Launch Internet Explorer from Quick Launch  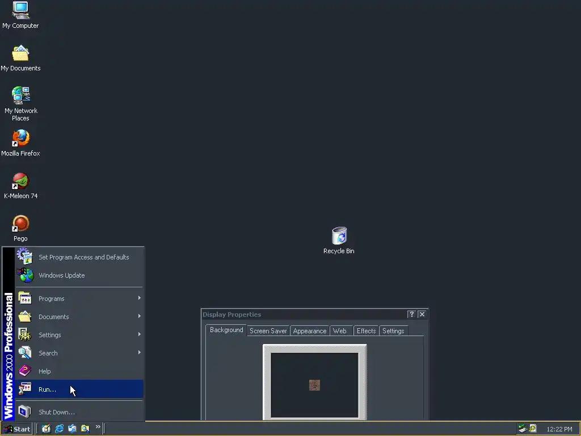coord(59,429)
